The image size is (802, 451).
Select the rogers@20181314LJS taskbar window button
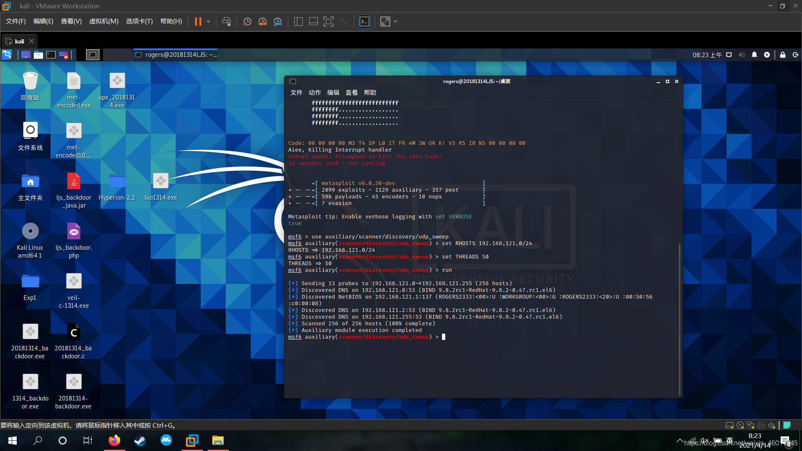[175, 55]
